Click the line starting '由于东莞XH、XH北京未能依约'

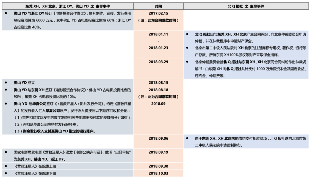click(x=251, y=139)
